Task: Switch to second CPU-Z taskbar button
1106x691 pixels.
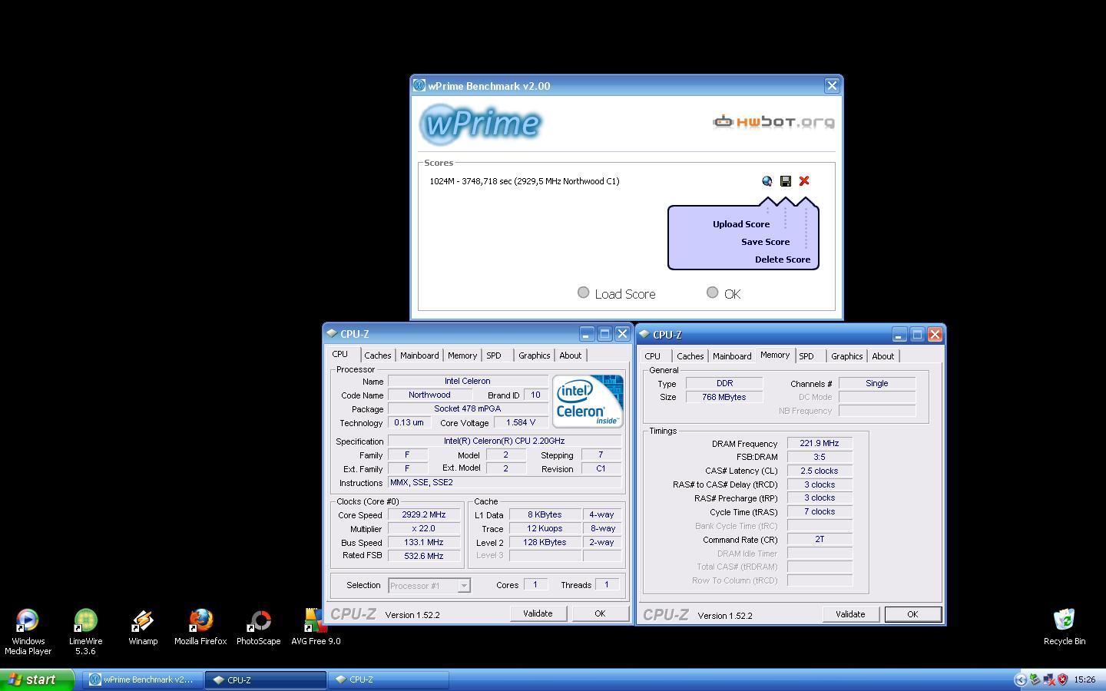Action: (388, 679)
